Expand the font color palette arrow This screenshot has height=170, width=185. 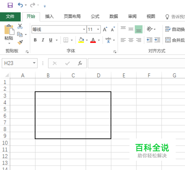99,40
